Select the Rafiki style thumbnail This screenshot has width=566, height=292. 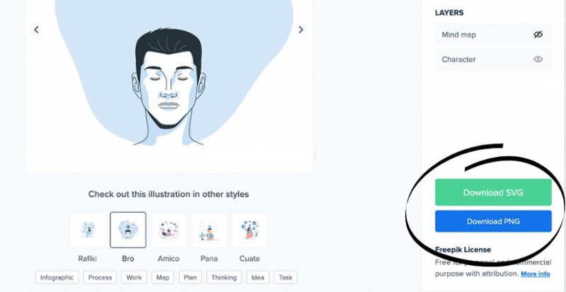tap(87, 230)
